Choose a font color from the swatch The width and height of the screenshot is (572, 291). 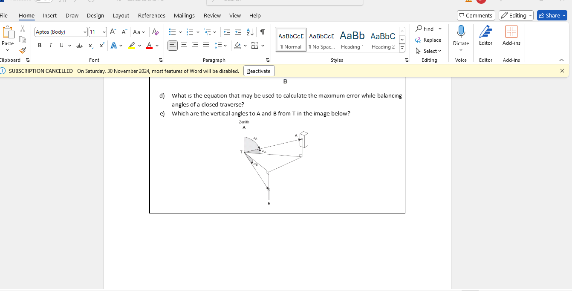pos(149,46)
